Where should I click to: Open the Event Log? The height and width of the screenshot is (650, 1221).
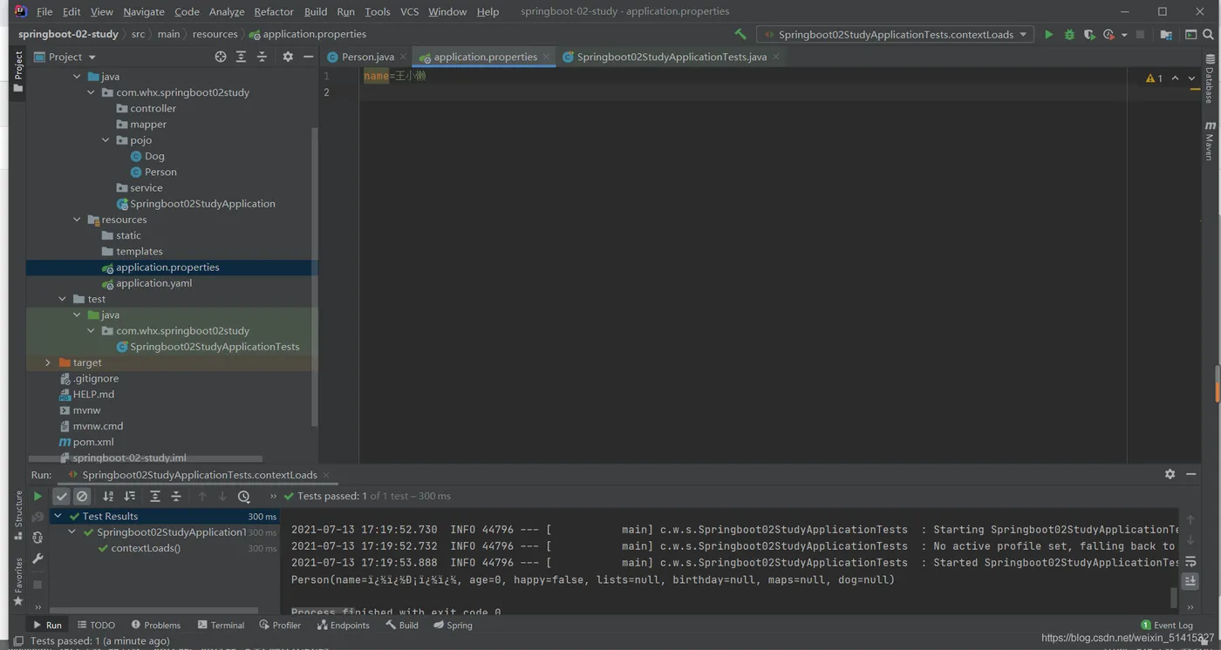click(x=1167, y=625)
